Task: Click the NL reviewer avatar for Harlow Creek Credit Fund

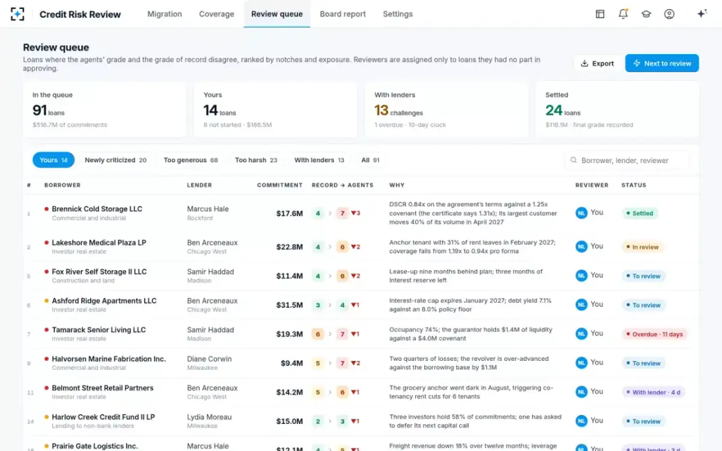Action: coord(581,421)
